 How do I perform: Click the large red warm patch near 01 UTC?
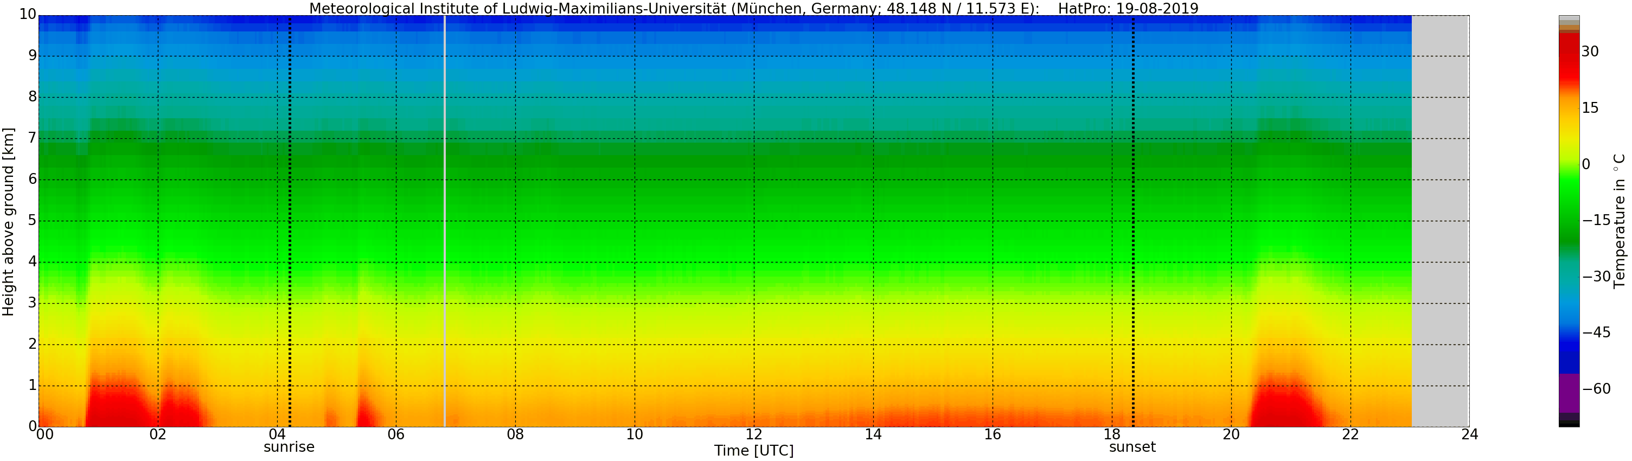pyautogui.click(x=117, y=405)
